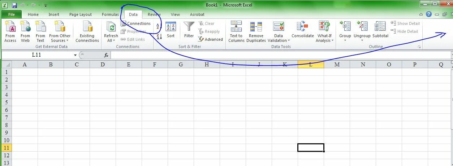This screenshot has width=453, height=166.
Task: Click Hide Detail in Outline
Action: pos(405,31)
